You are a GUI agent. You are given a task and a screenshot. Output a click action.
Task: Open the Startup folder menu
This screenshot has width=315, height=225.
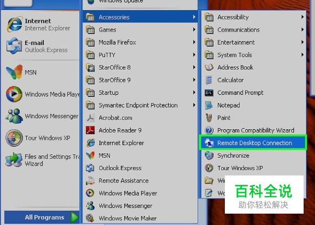140,93
